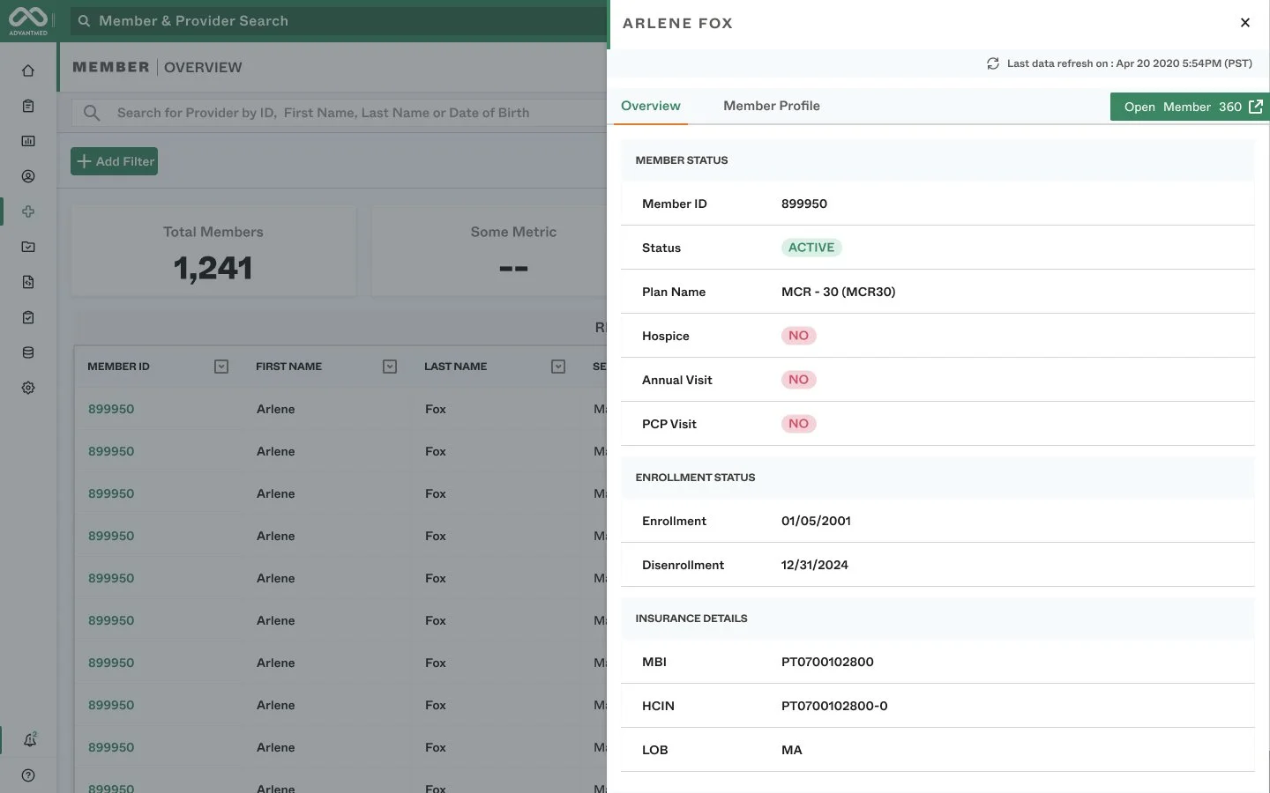Viewport: 1270px width, 793px height.
Task: Open the clipboard with checkmark sidebar icon
Action: (x=28, y=317)
